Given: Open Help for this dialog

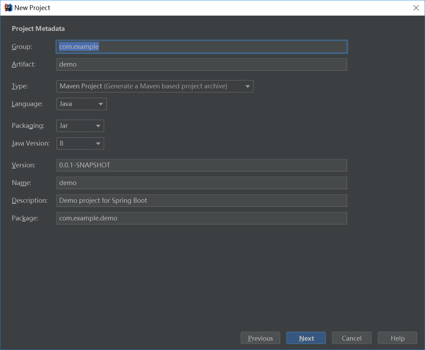Looking at the screenshot, I should 397,338.
